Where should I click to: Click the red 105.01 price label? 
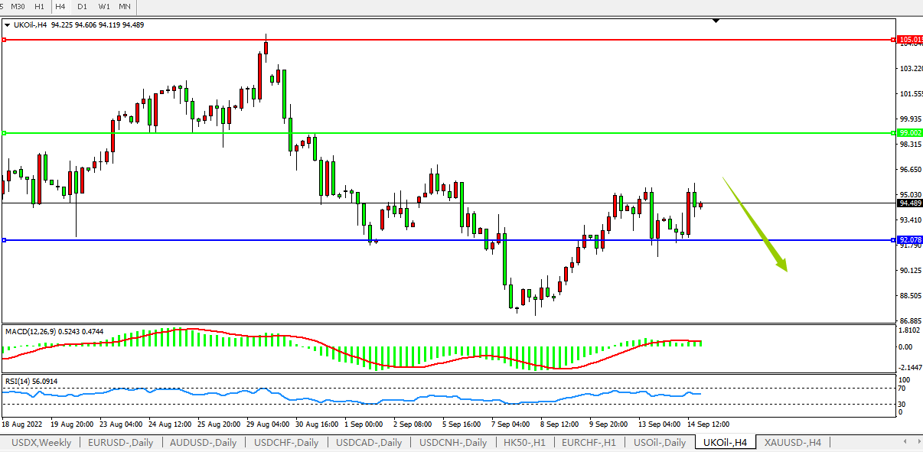click(910, 39)
